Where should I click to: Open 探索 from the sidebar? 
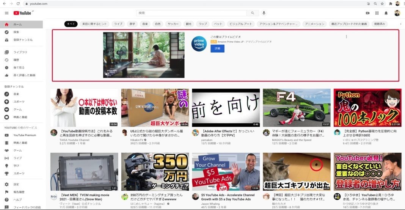(22, 32)
